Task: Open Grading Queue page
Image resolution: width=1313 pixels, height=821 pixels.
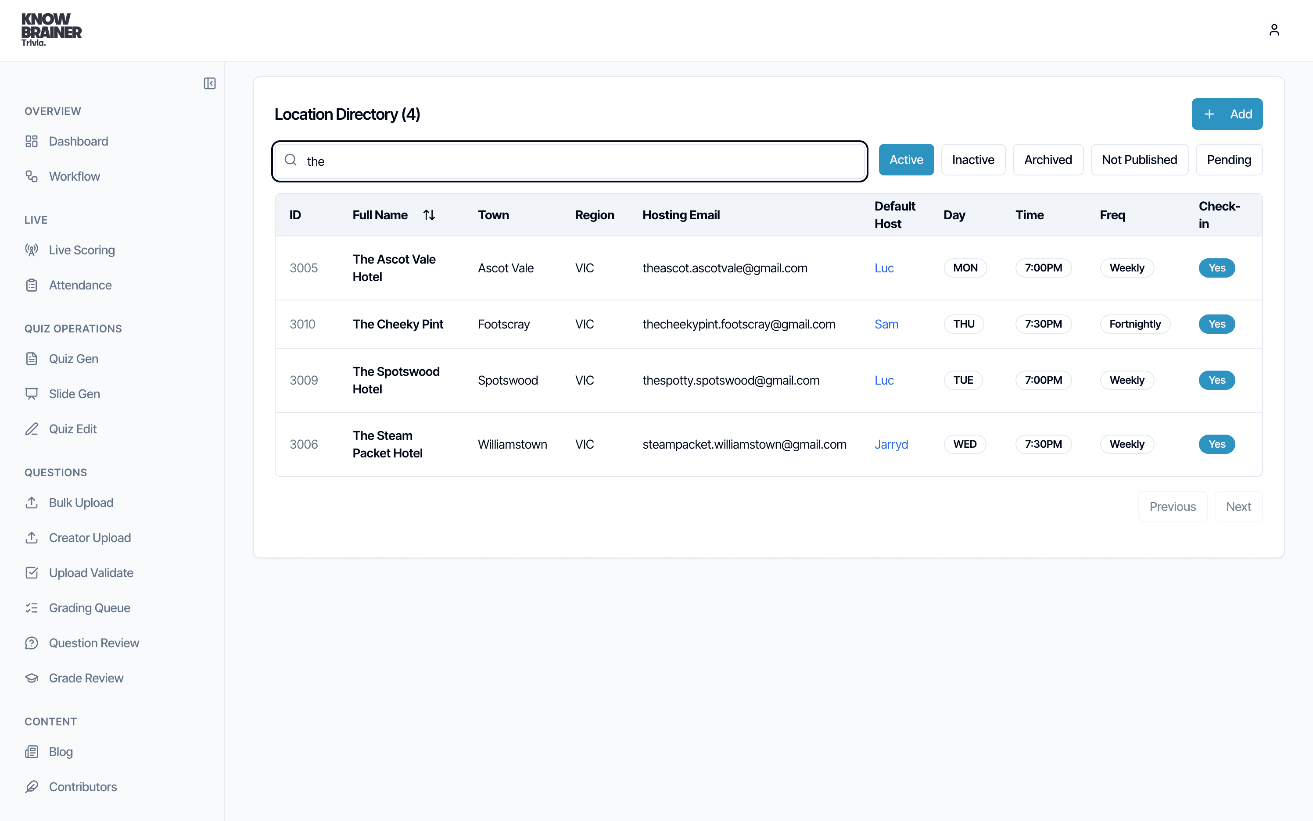Action: [x=90, y=607]
